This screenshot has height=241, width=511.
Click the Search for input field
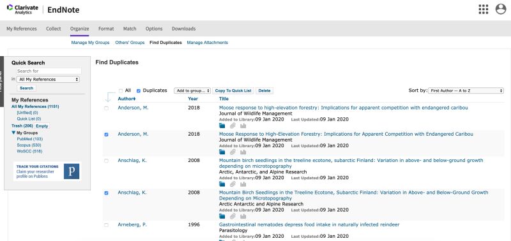click(49, 71)
